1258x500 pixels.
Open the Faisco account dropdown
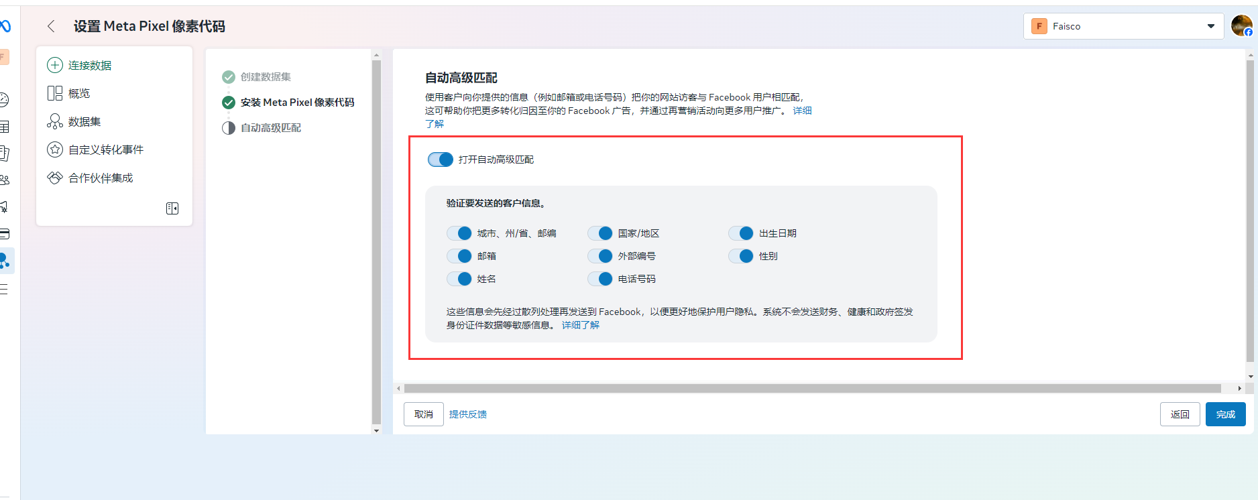1124,26
